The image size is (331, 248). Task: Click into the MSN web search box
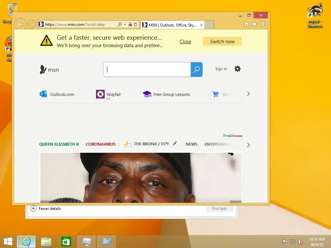pyautogui.click(x=147, y=69)
